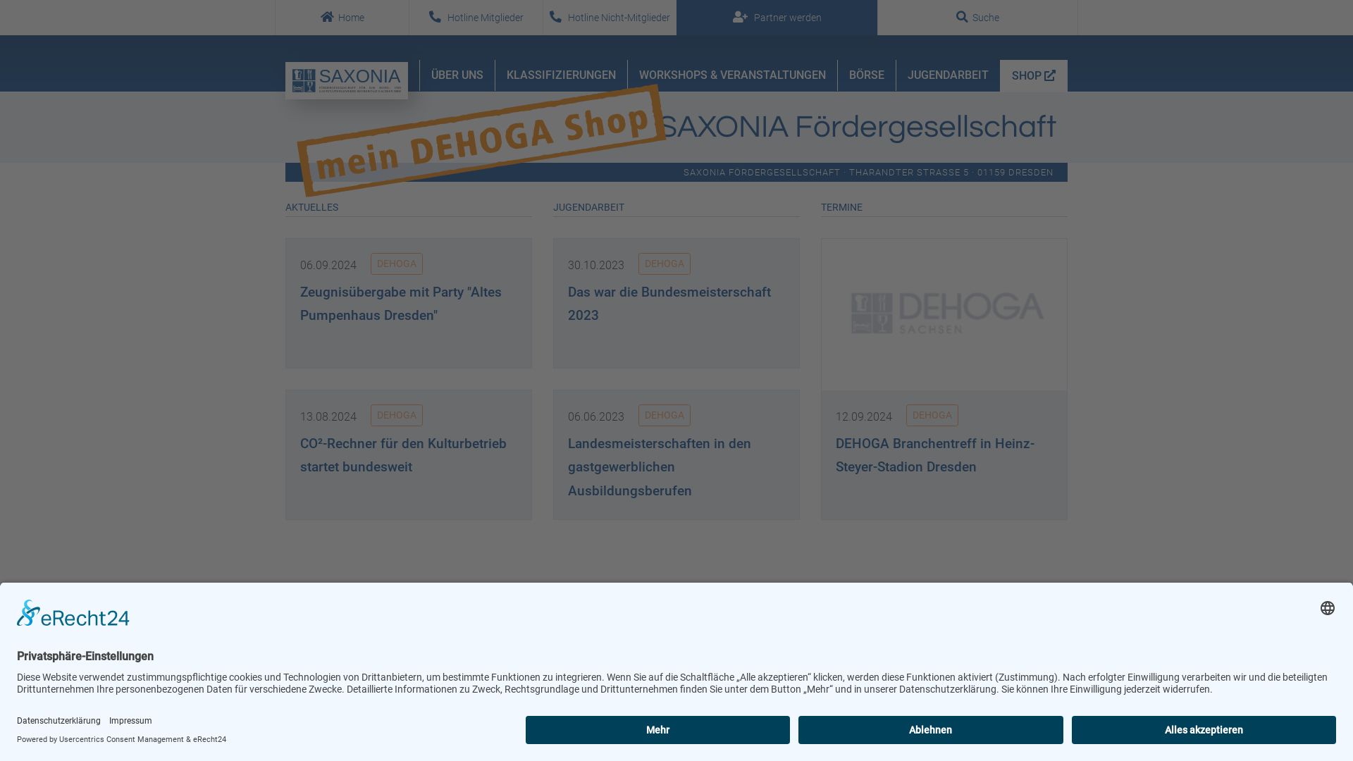Open the KLASSIFIZIERUNGEN menu

point(561,75)
